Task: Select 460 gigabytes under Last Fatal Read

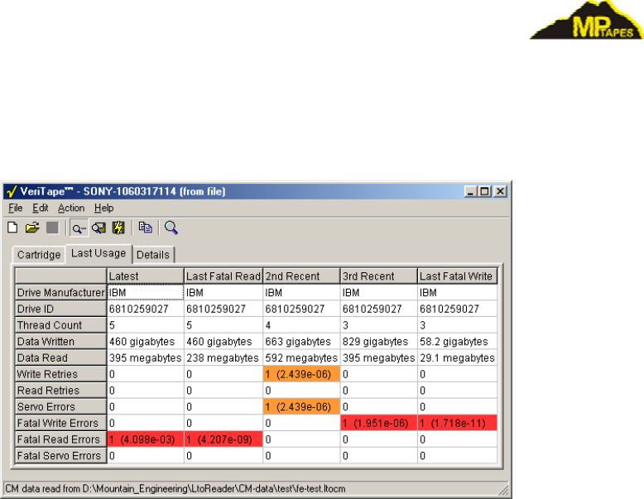Action: 223,341
